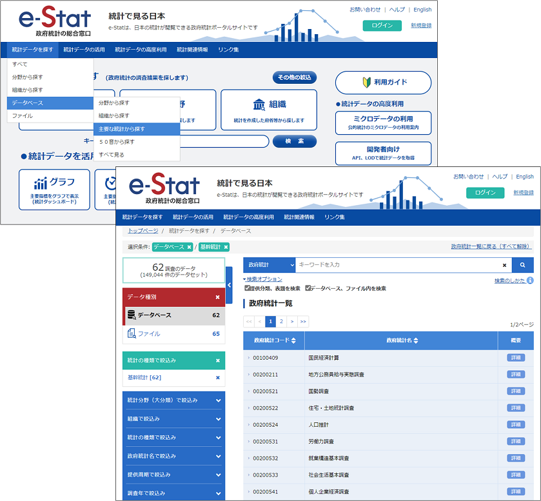Expand the 検索オプション section
Screen dimensions: 541x501
[x=262, y=279]
